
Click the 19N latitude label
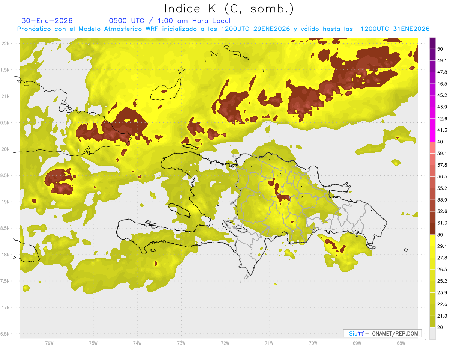point(6,202)
